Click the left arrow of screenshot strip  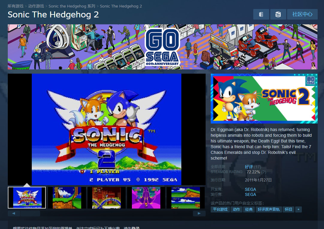pos(14,213)
